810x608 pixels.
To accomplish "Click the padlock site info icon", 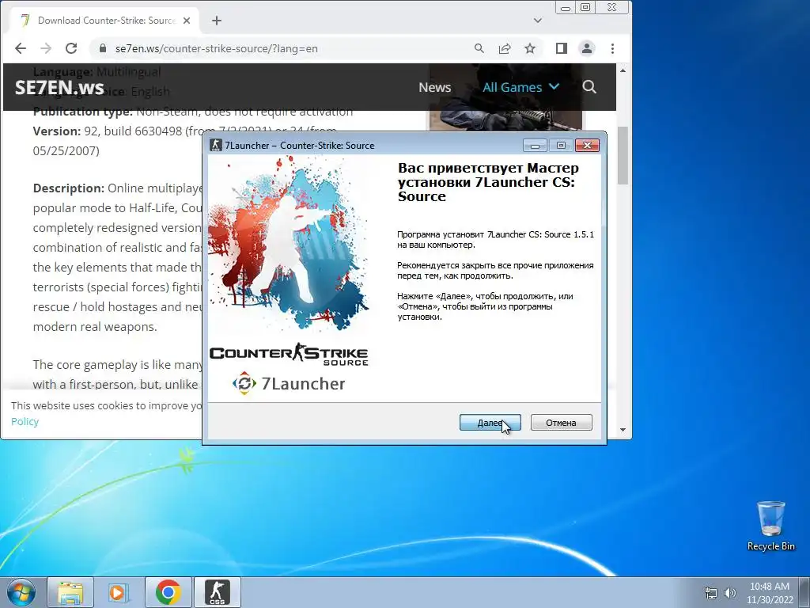I will [x=102, y=48].
